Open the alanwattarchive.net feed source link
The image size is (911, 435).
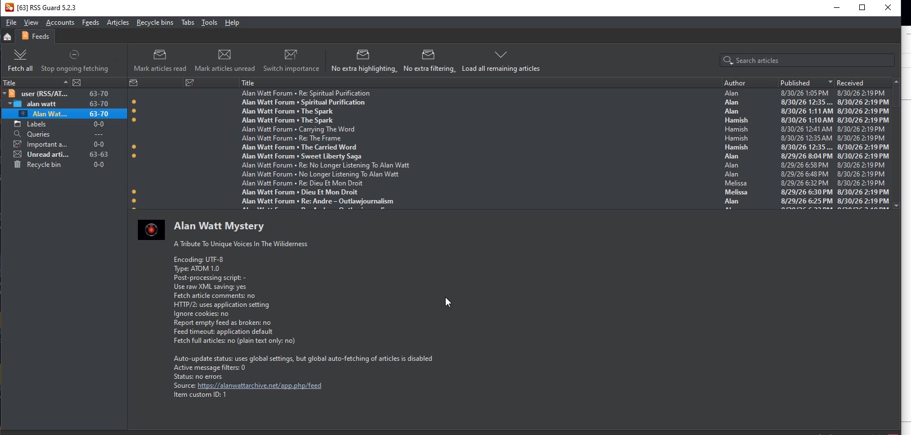tap(259, 386)
